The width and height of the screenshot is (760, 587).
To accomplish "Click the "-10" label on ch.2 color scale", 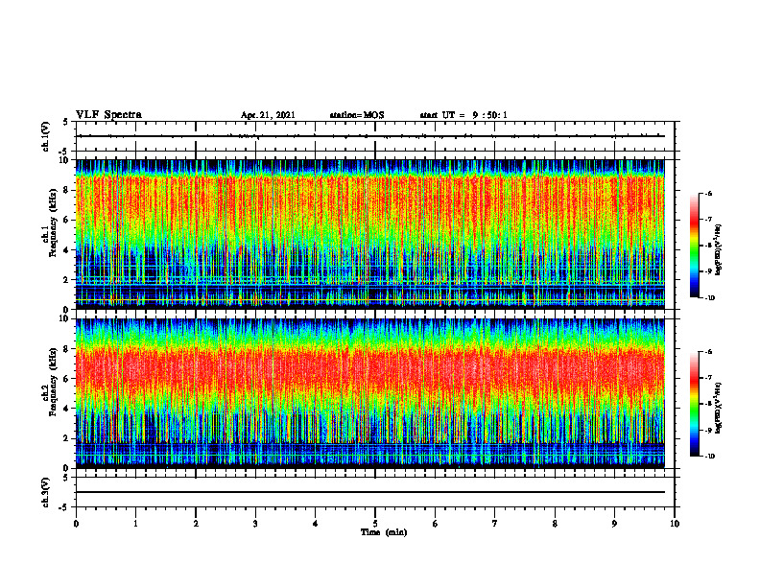I will (709, 457).
